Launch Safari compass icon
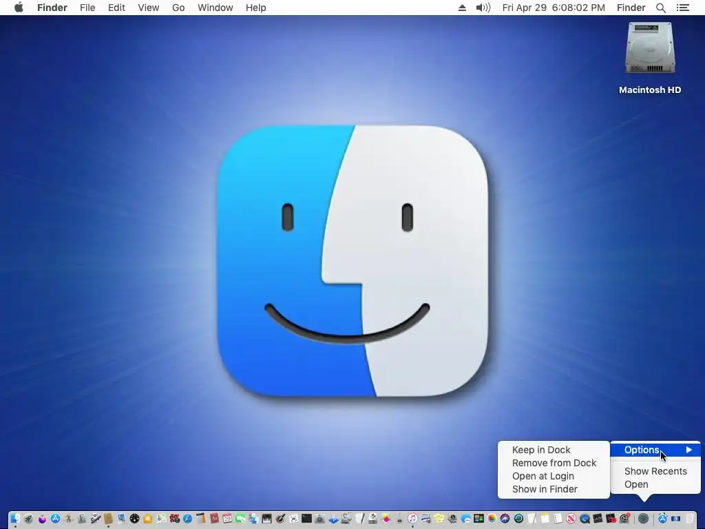This screenshot has height=529, width=705. (x=187, y=519)
